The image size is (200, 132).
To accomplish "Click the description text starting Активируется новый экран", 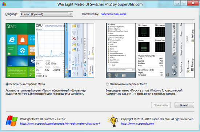I will click(x=45, y=92).
